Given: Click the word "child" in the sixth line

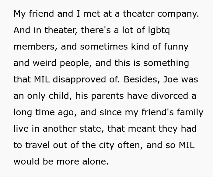Looking at the screenshot, I should click(59, 96).
